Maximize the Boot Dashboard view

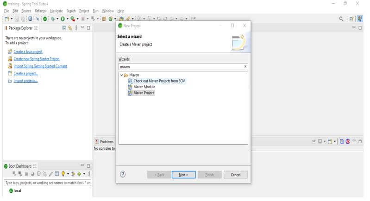click(x=88, y=166)
